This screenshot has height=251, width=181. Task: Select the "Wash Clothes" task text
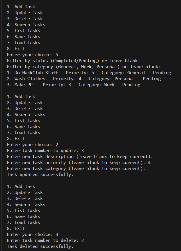[x=30, y=79]
